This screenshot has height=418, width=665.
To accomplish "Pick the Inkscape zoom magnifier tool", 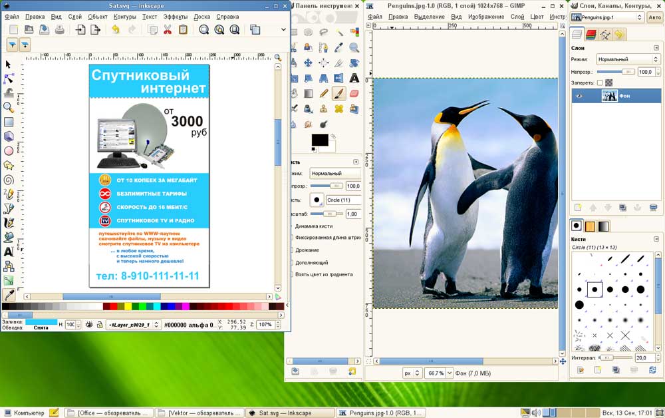I will point(9,107).
